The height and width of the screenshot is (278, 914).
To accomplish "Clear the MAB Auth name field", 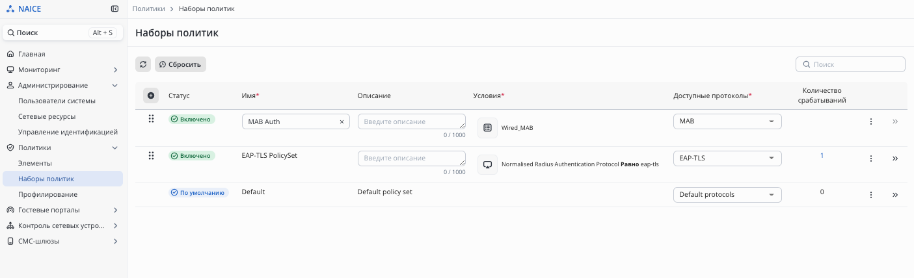I will (342, 121).
